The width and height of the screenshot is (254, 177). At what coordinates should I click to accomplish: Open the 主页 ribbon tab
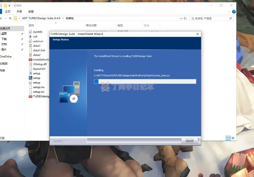(7, 12)
